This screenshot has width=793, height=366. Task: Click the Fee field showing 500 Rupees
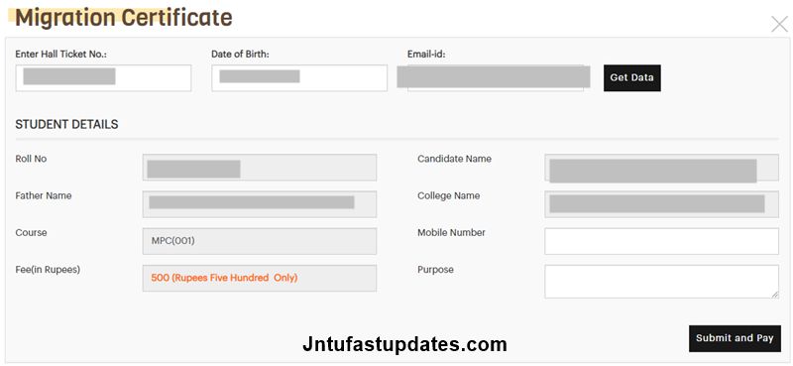pyautogui.click(x=260, y=279)
